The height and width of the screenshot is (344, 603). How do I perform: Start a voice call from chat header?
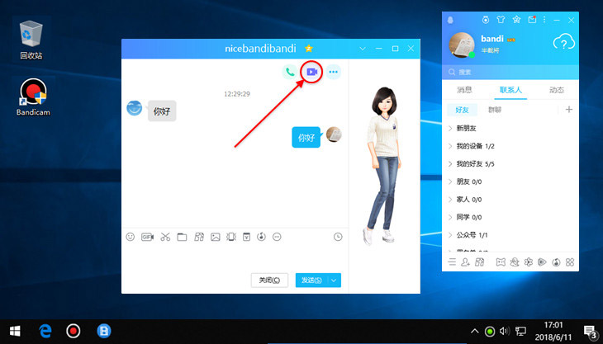tap(289, 72)
